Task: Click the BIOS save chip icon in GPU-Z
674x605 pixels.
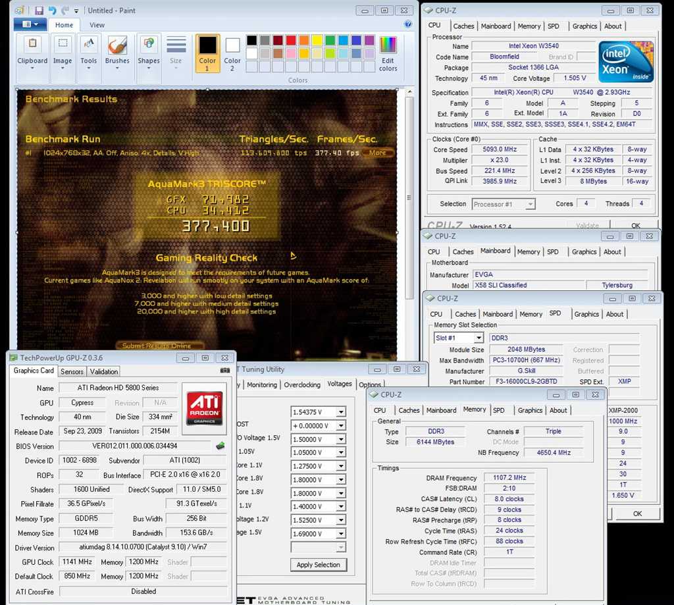Action: point(220,446)
